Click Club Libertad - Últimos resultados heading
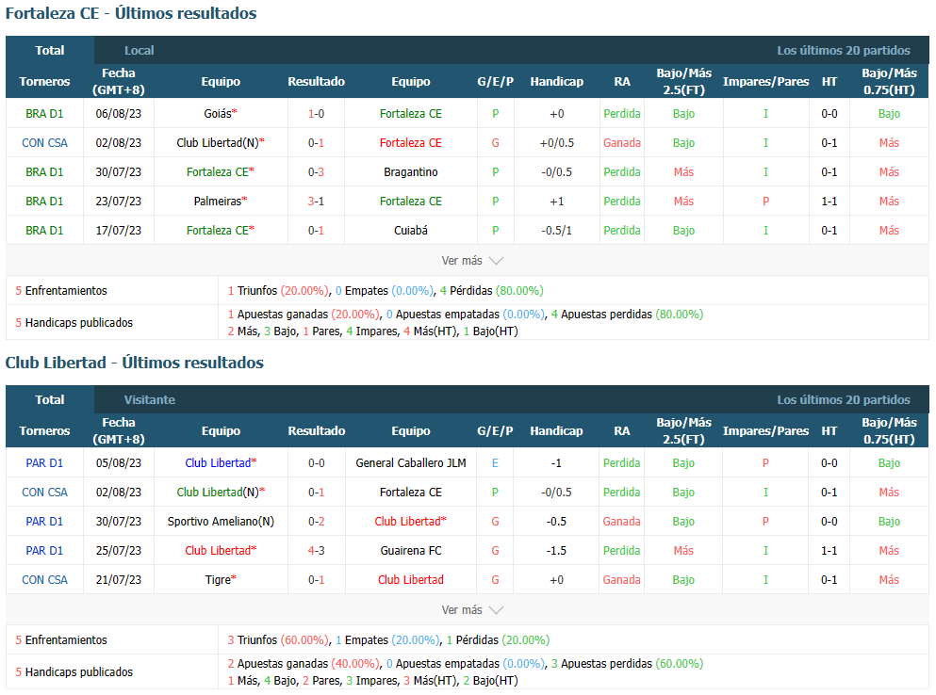This screenshot has height=695, width=936. click(134, 363)
